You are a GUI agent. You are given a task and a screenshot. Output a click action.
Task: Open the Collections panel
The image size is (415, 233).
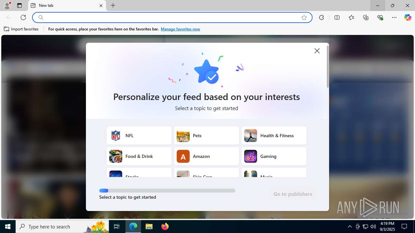[x=366, y=17]
